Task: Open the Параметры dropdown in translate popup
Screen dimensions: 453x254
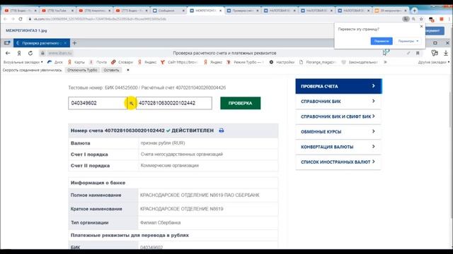Action: [408, 41]
